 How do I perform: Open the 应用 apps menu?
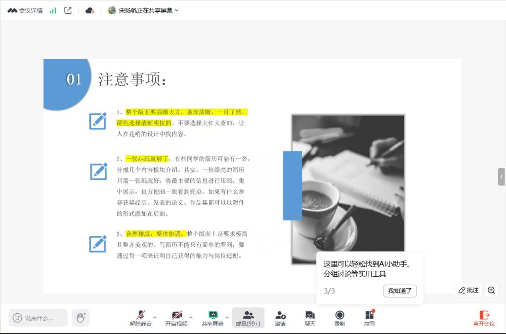(x=369, y=318)
